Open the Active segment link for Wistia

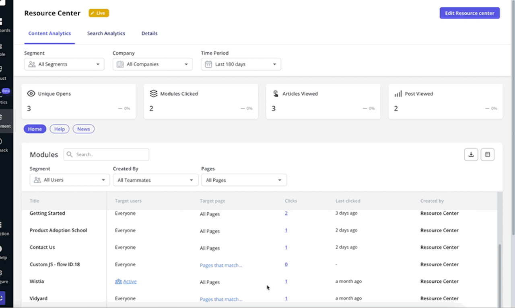click(130, 281)
